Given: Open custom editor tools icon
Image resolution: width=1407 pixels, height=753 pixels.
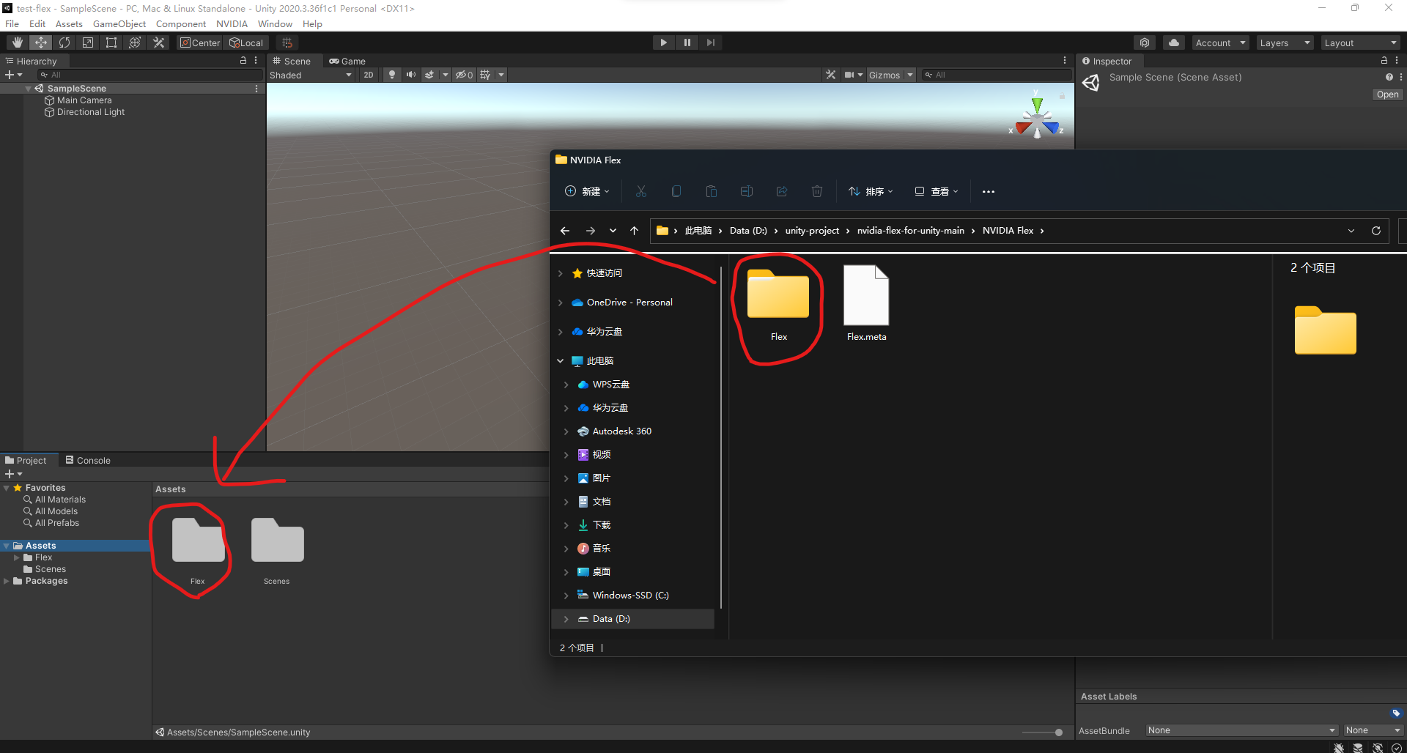Looking at the screenshot, I should coord(158,42).
